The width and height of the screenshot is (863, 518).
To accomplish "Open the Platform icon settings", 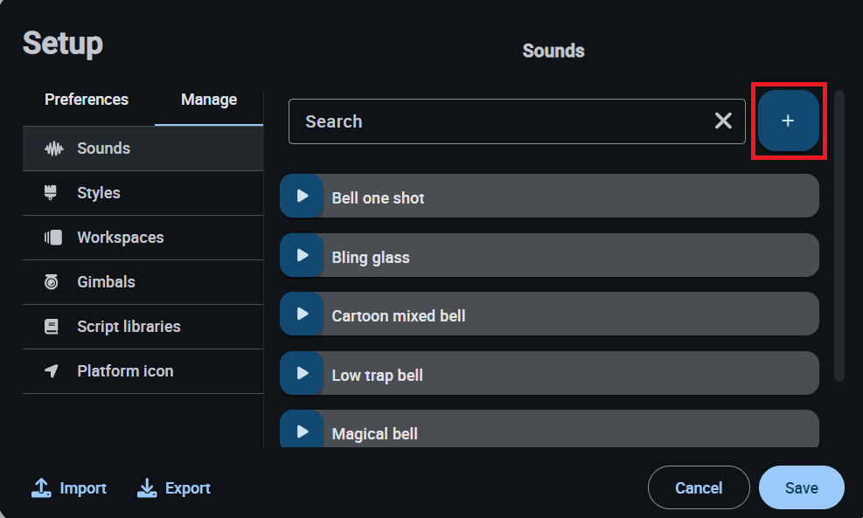I will point(125,371).
